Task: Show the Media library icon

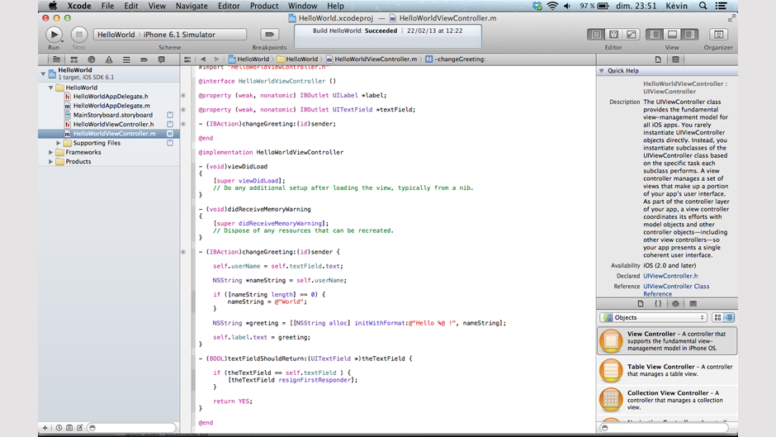Action: pyautogui.click(x=693, y=304)
